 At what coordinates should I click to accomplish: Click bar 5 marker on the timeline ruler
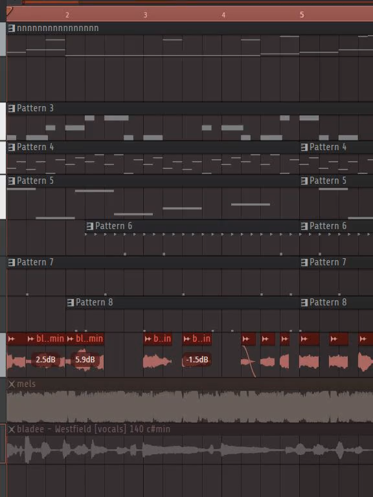[x=302, y=15]
